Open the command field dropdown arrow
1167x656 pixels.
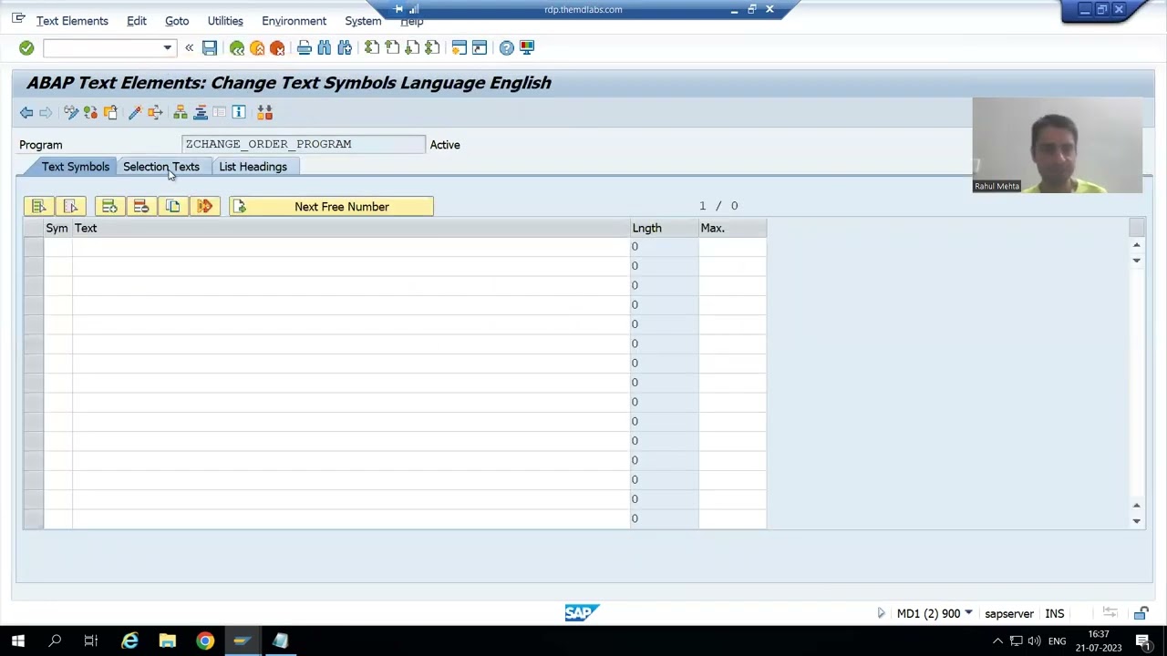(x=167, y=47)
